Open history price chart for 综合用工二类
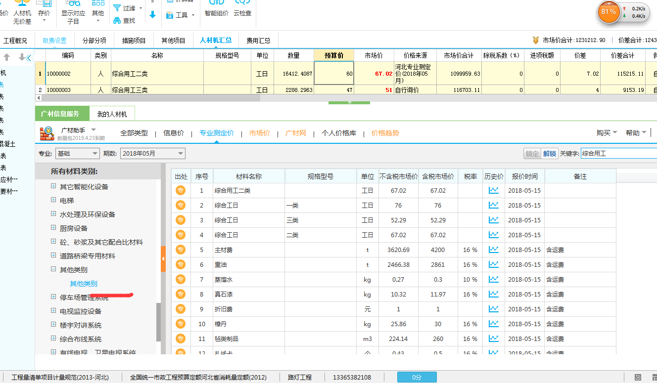657x383 pixels. pos(493,190)
